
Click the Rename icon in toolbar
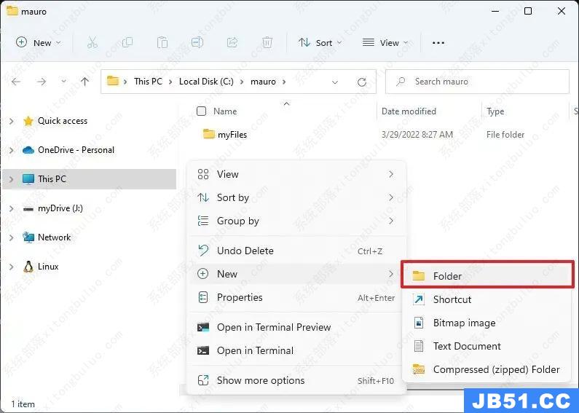[x=197, y=43]
